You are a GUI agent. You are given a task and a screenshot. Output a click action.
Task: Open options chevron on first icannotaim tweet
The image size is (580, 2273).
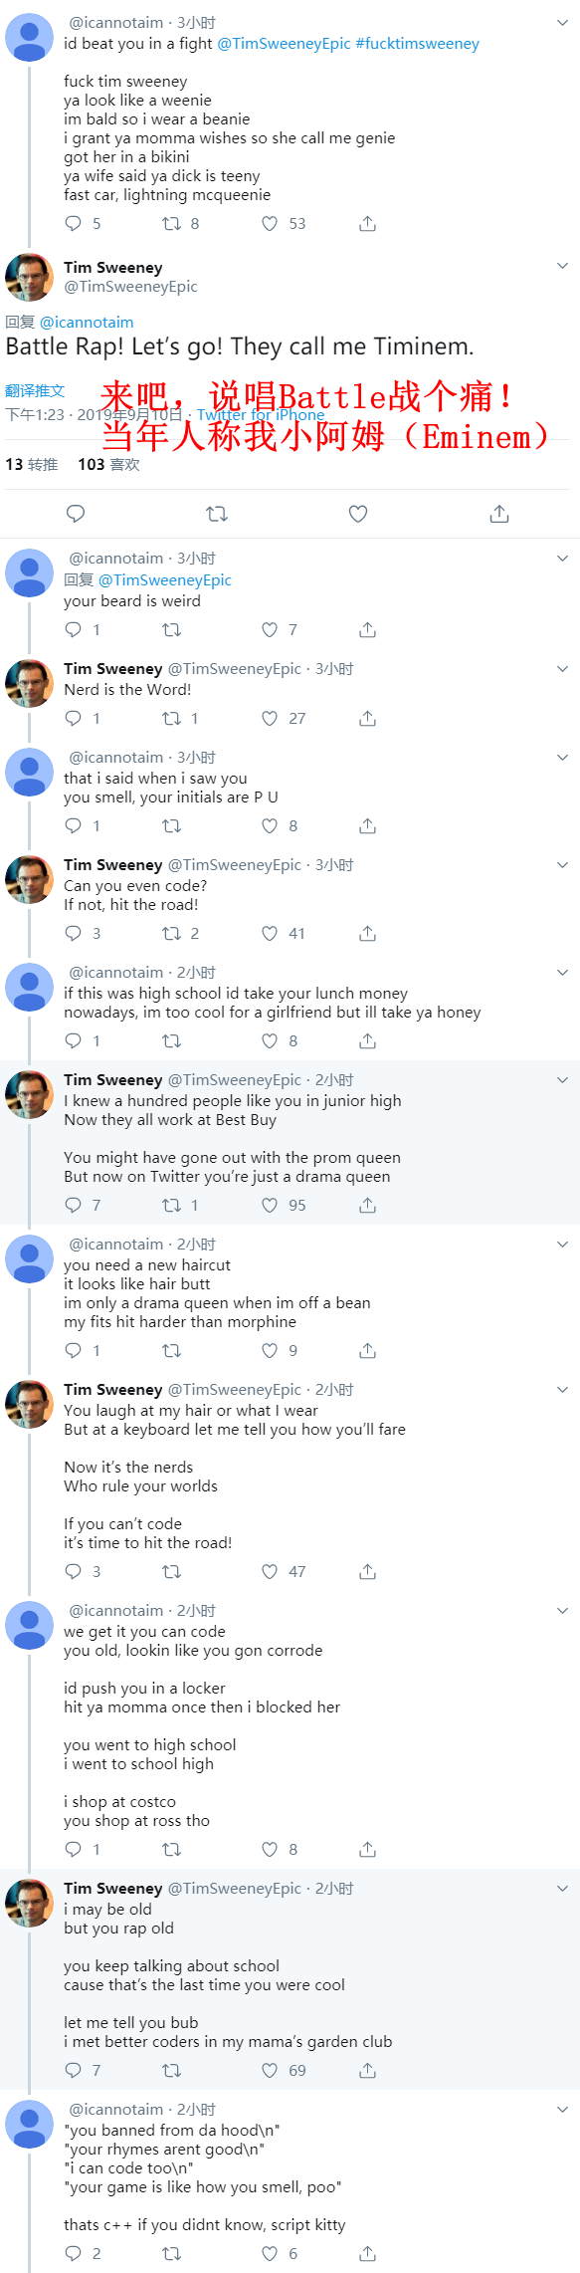pyautogui.click(x=562, y=22)
